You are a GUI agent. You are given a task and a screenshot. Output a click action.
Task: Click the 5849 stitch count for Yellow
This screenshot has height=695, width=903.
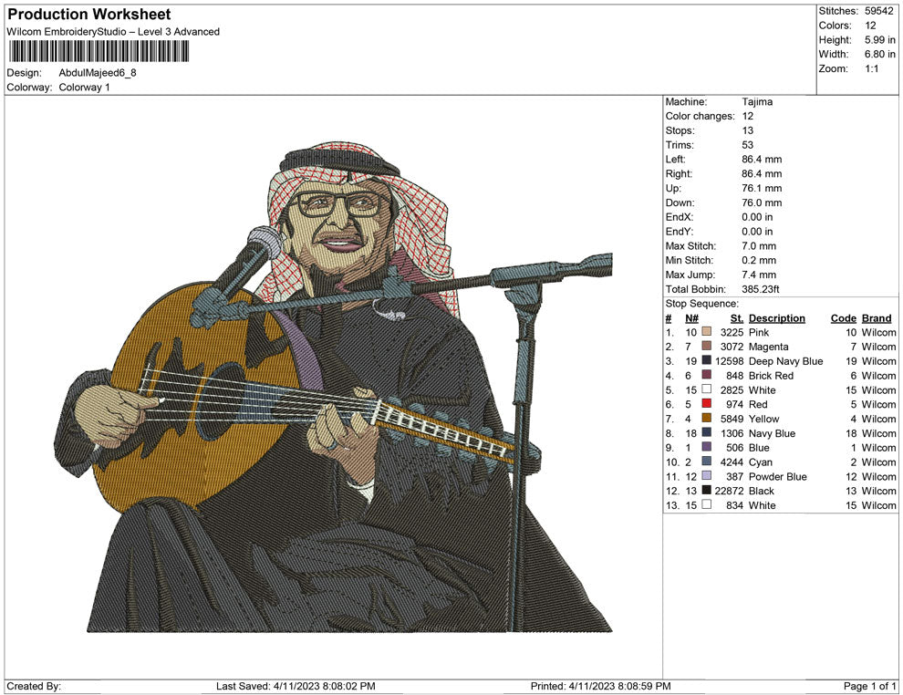click(732, 419)
